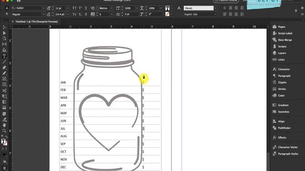
Task: Open the font size dropdown
Action: 68,8
